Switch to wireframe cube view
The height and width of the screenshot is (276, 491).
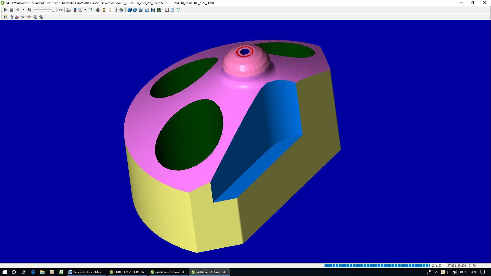tap(141, 10)
